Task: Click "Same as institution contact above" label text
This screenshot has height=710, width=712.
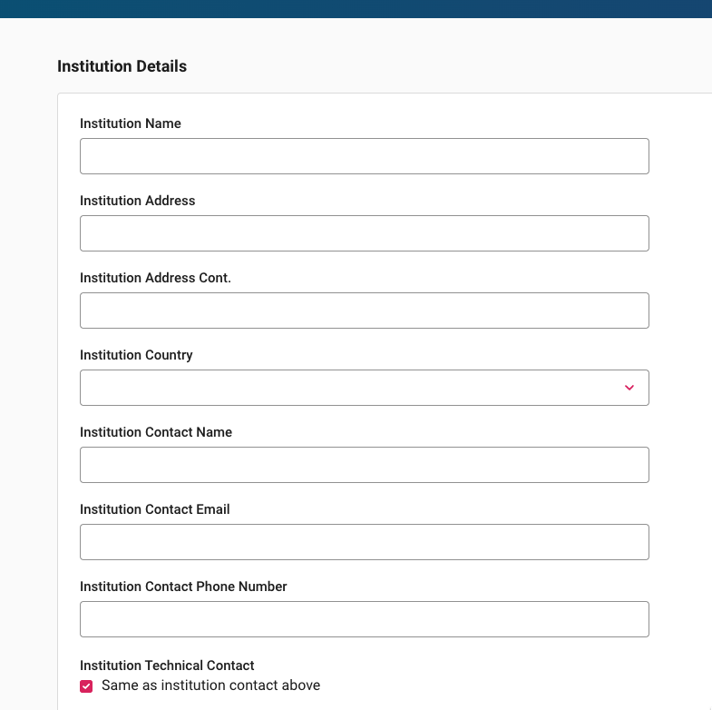Action: click(x=210, y=685)
